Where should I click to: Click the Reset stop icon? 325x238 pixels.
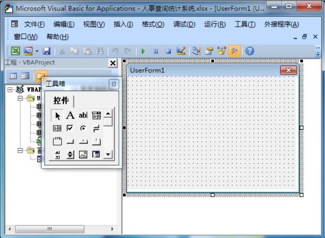(168, 51)
